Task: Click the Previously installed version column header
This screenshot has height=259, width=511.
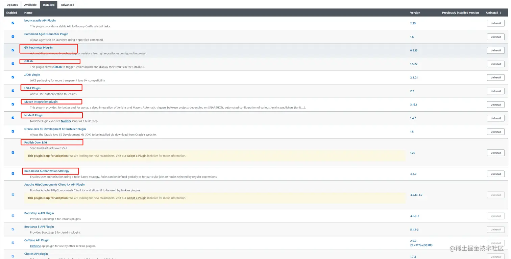Action: tap(460, 13)
